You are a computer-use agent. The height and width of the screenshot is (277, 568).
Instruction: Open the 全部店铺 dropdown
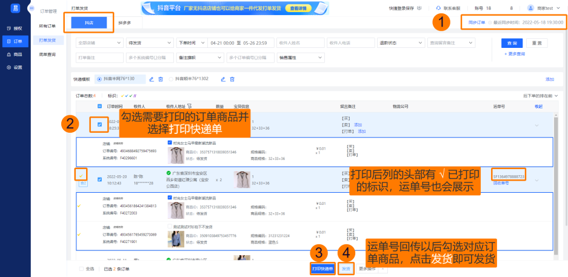pyautogui.click(x=99, y=42)
